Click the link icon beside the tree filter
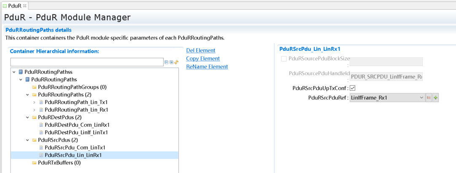This screenshot has height=173, width=456. coord(177,62)
